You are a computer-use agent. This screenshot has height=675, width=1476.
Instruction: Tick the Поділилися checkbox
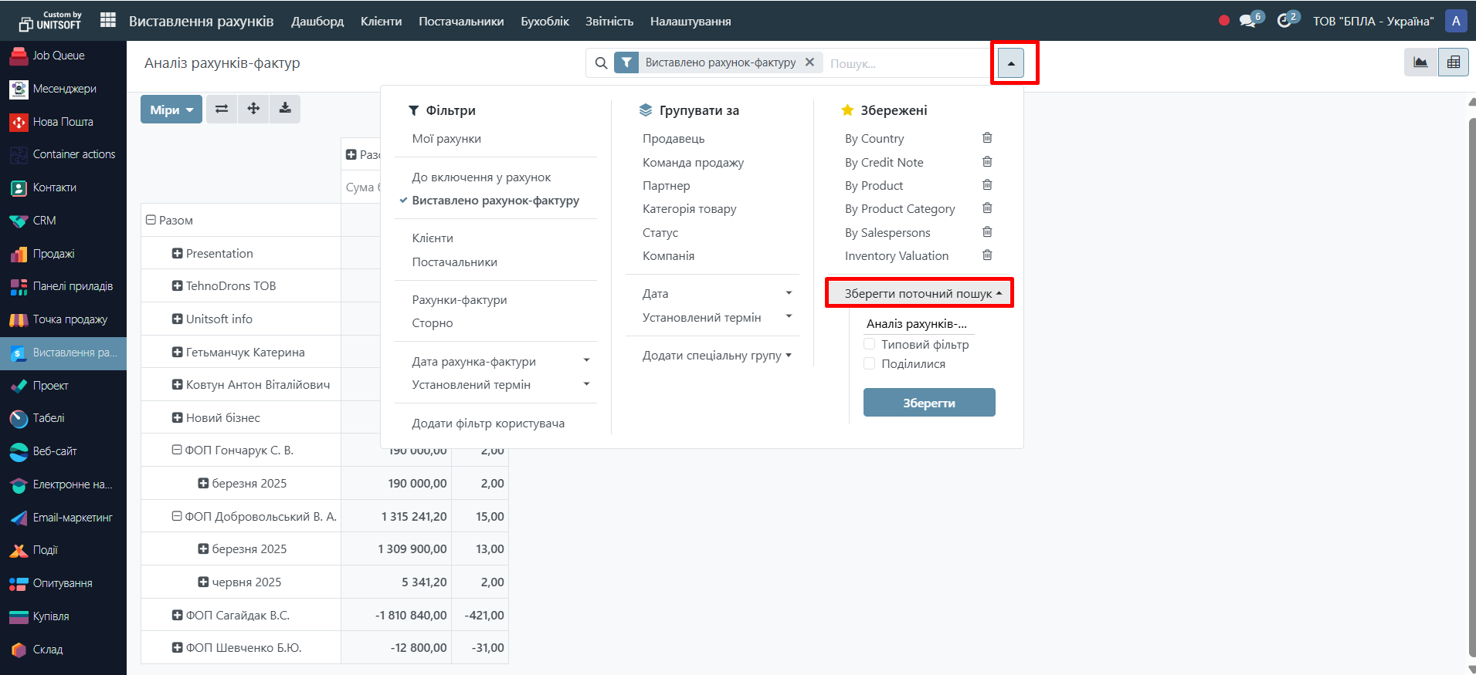(870, 363)
